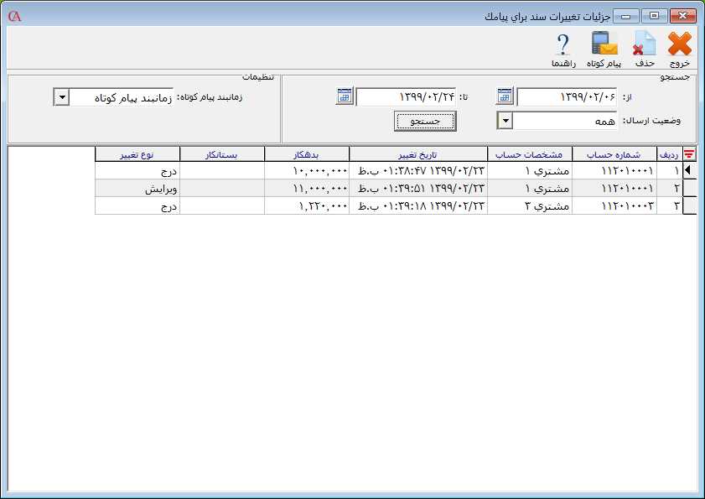Screen dimensions: 705x499
Task: Open calendar picker for the To date
Action: click(x=344, y=96)
